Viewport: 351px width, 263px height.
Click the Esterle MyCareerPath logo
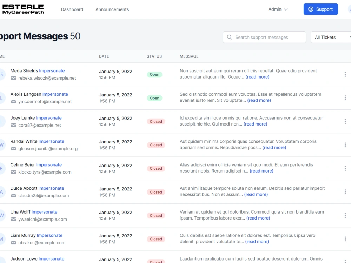click(x=23, y=9)
